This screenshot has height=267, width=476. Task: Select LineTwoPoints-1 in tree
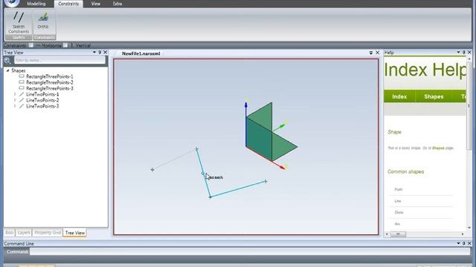point(42,94)
